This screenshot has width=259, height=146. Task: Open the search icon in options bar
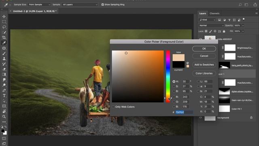pos(240,4)
